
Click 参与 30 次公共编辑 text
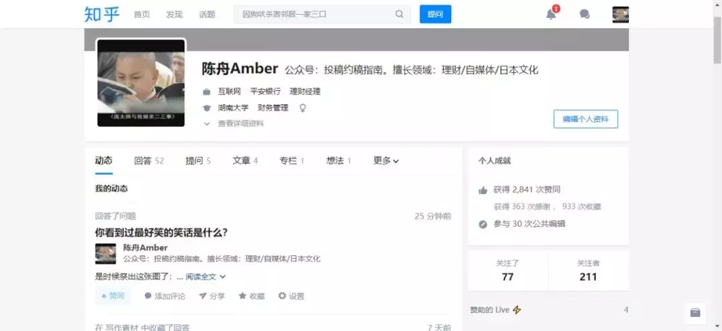529,224
